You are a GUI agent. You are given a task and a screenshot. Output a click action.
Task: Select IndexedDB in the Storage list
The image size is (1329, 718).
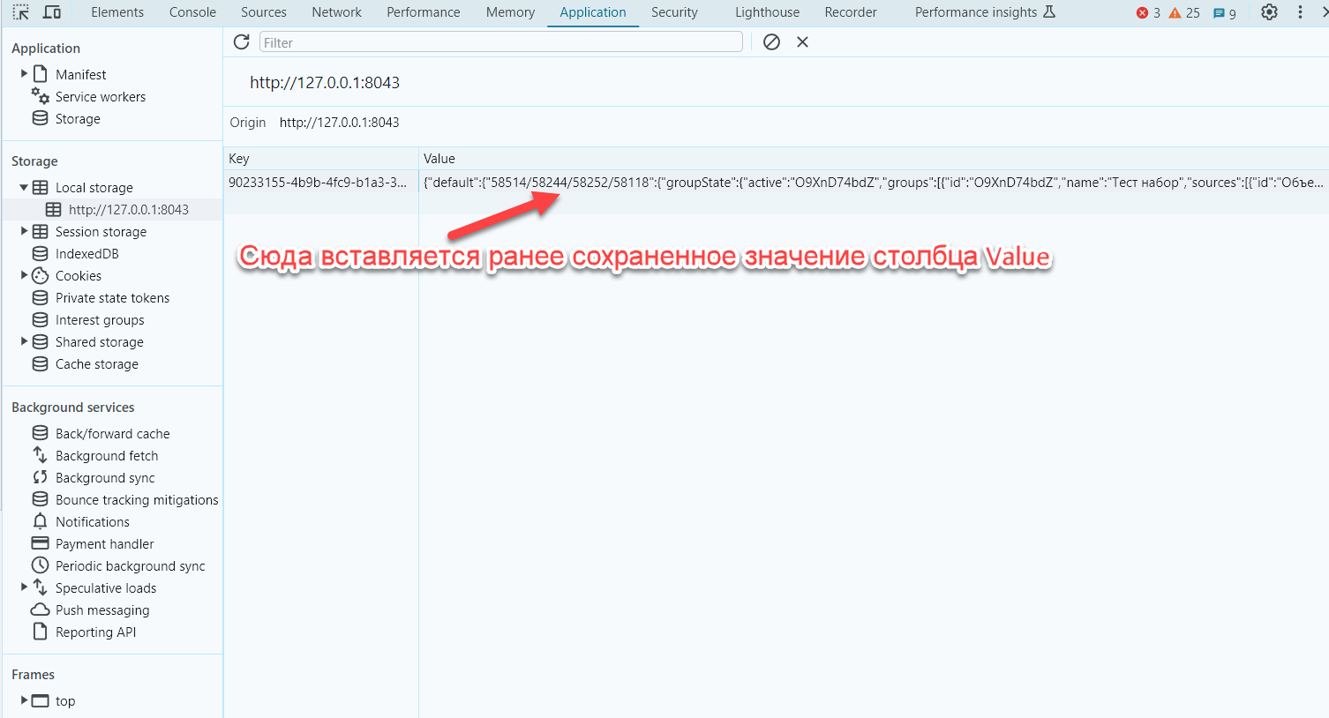[x=86, y=254]
